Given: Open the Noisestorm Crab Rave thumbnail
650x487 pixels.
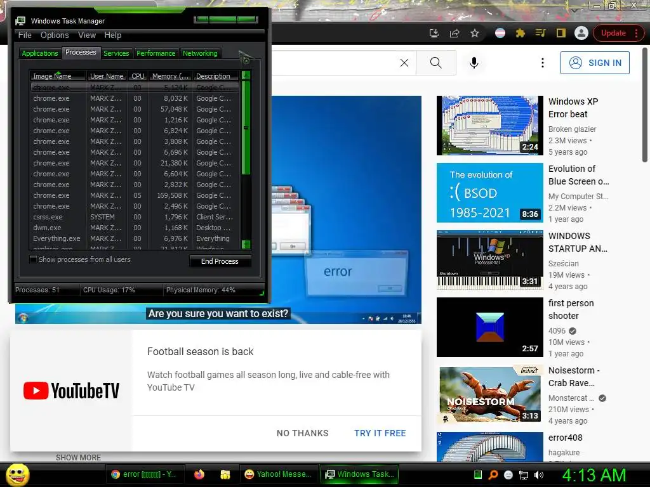Looking at the screenshot, I should click(490, 394).
